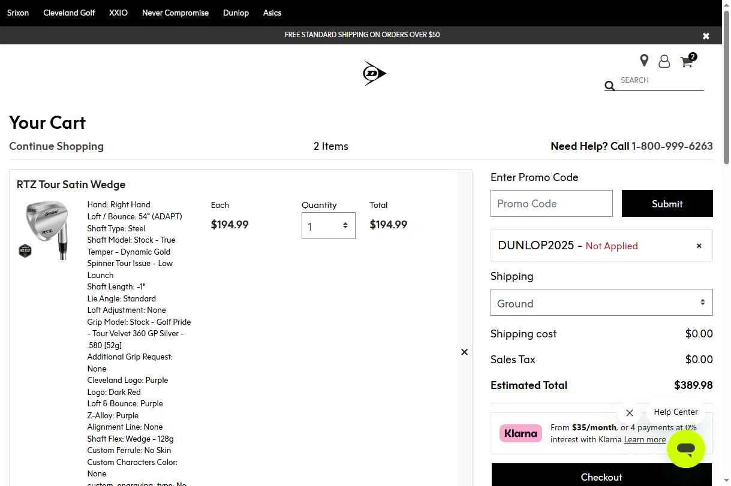Click the 'Sales Tax' label
This screenshot has height=486, width=731.
(x=513, y=360)
